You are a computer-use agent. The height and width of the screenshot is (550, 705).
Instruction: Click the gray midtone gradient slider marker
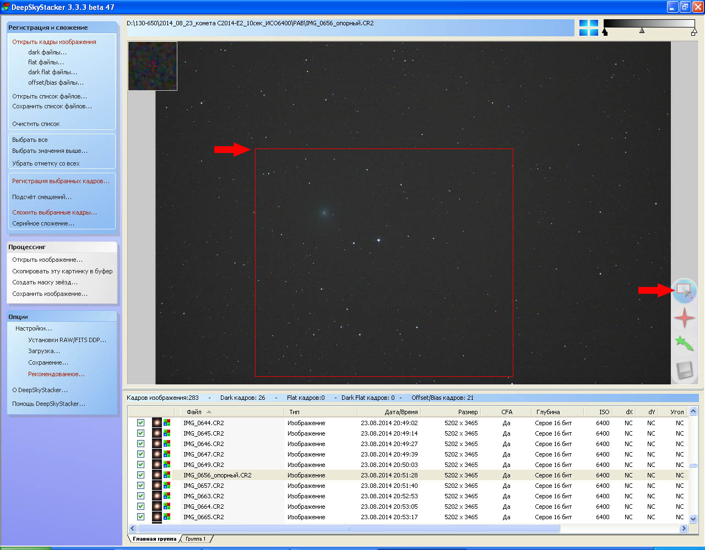tap(642, 31)
